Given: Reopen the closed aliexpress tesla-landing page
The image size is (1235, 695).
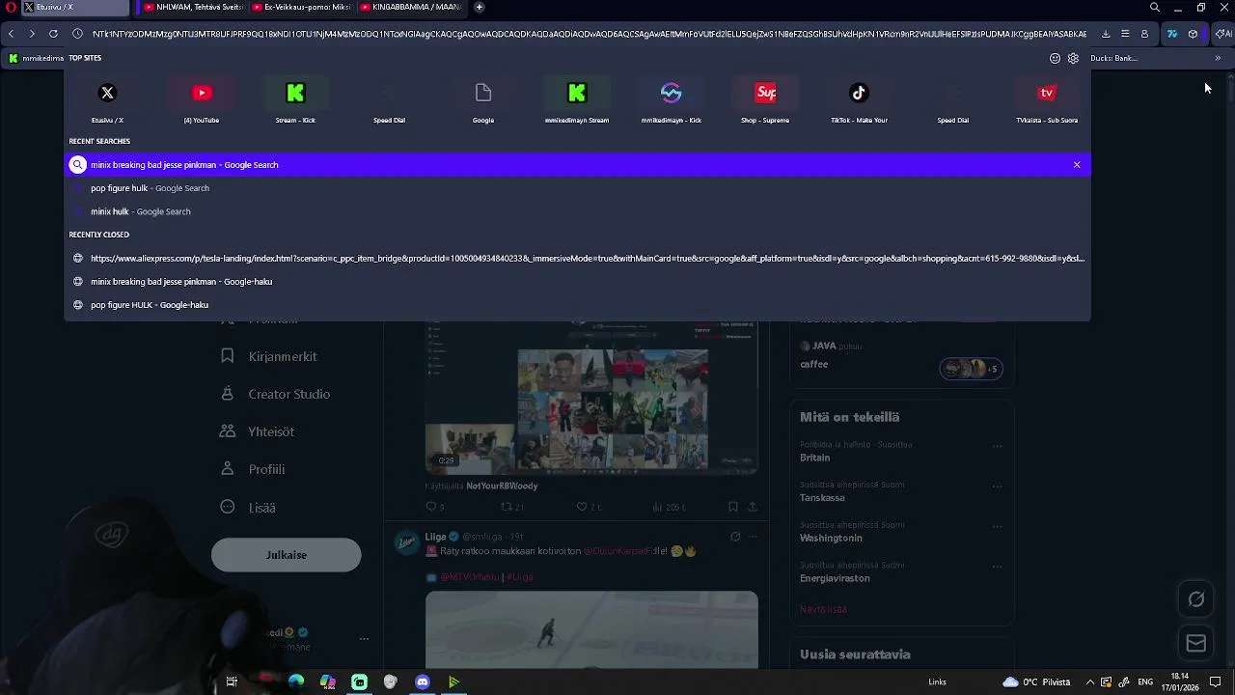Looking at the screenshot, I should click(577, 259).
